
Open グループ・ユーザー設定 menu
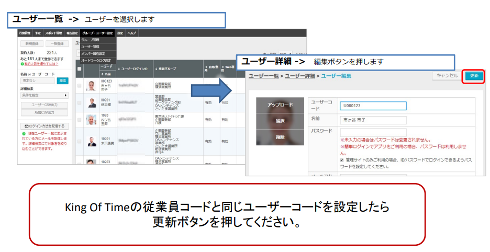pyautogui.click(x=98, y=33)
